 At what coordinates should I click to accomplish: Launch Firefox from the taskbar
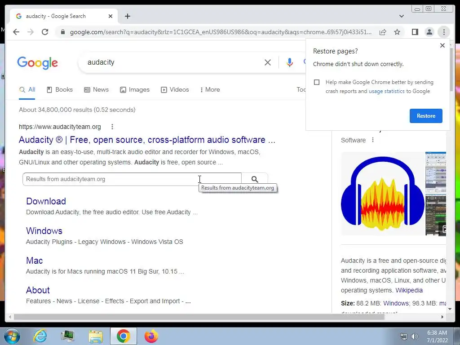coord(151,336)
